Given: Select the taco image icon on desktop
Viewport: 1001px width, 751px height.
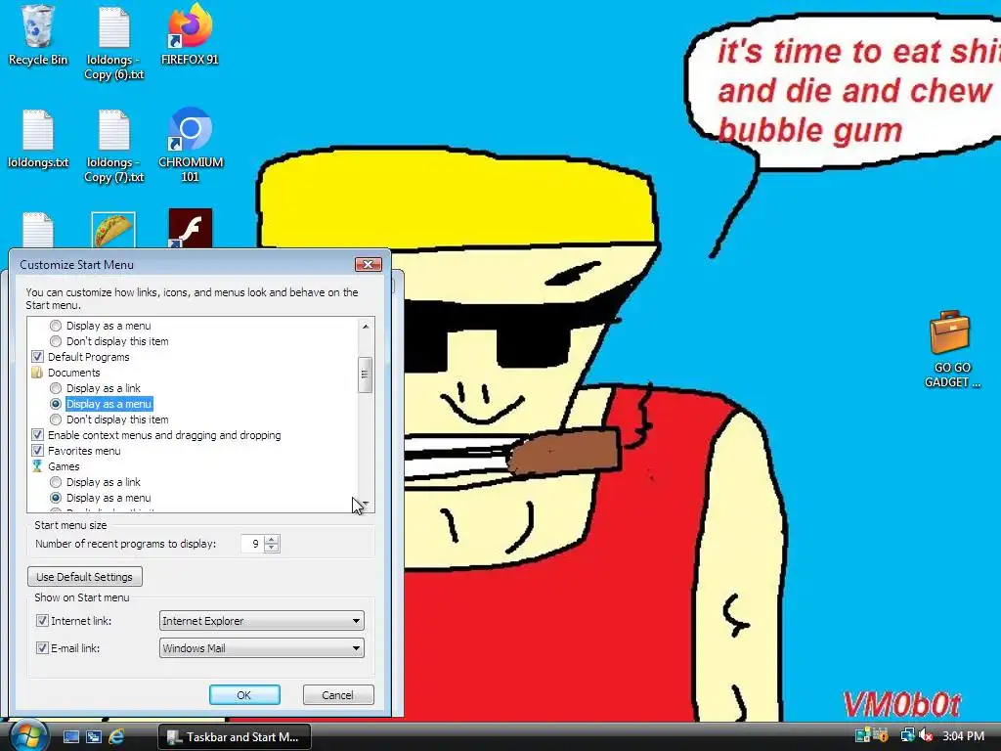Looking at the screenshot, I should coord(113,230).
